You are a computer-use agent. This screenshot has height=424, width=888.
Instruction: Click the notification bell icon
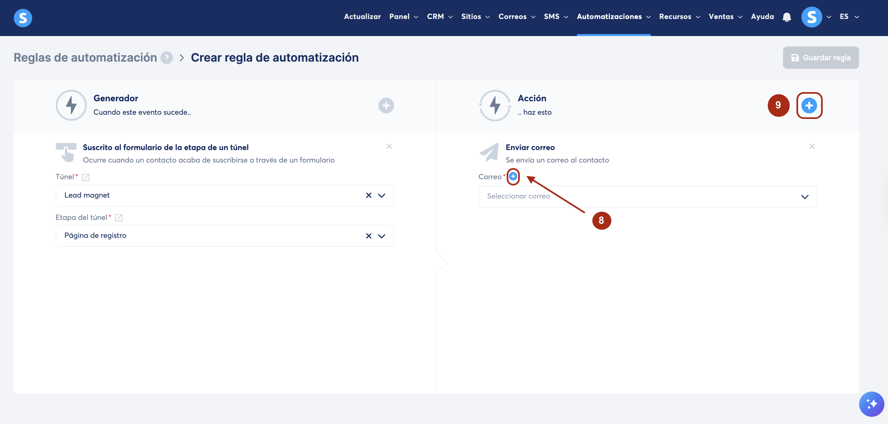786,17
